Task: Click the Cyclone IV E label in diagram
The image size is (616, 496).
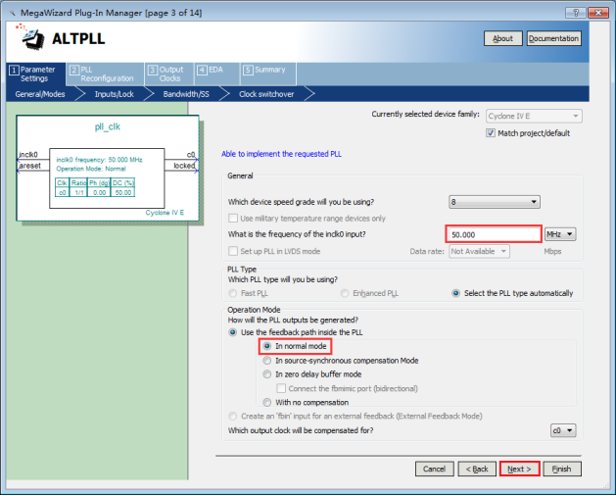Action: 165,213
